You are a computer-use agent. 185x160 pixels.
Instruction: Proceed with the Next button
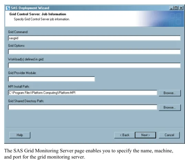[x=145, y=135]
